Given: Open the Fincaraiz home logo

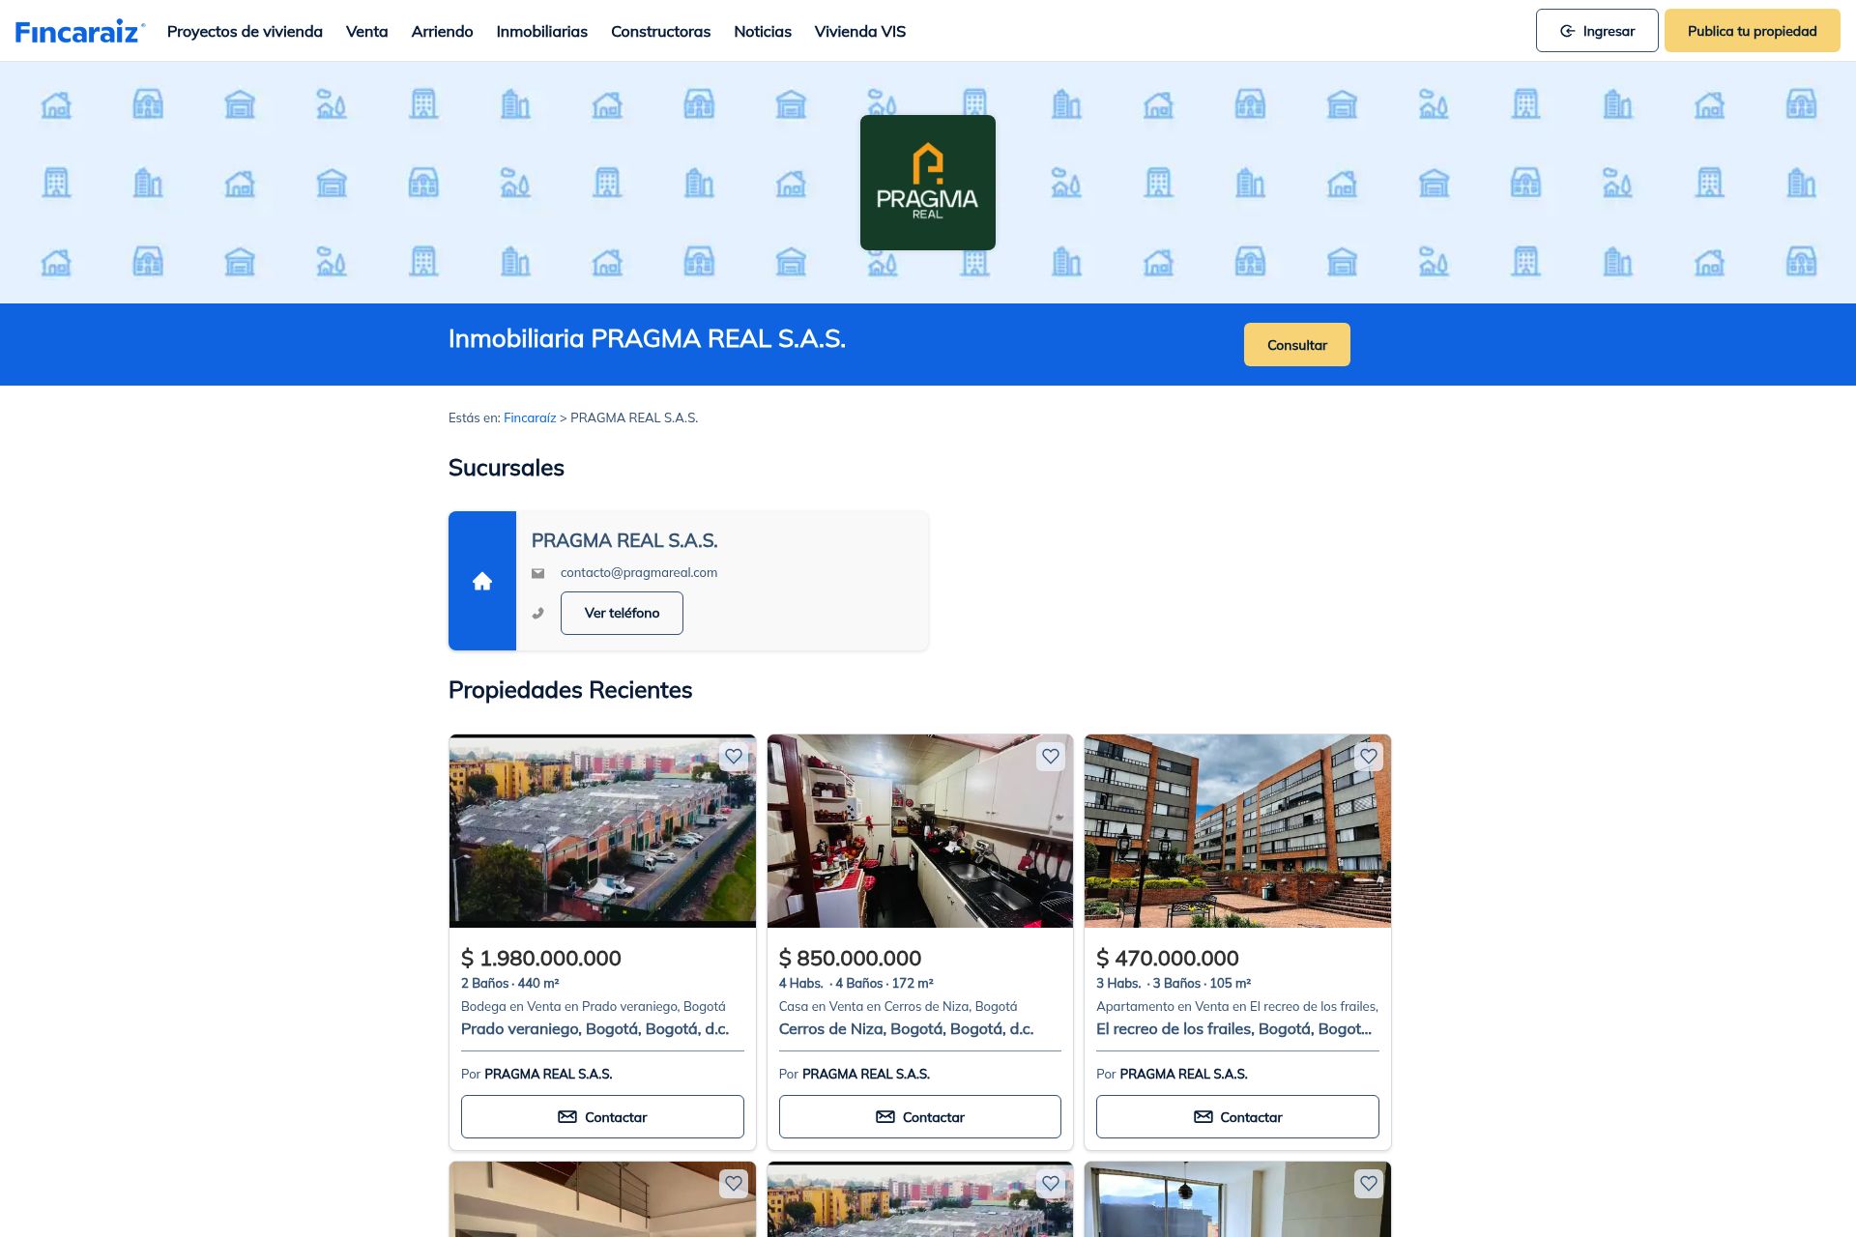Looking at the screenshot, I should (80, 31).
